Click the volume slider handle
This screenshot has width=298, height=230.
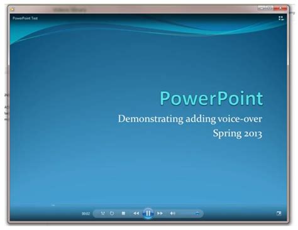tap(197, 213)
